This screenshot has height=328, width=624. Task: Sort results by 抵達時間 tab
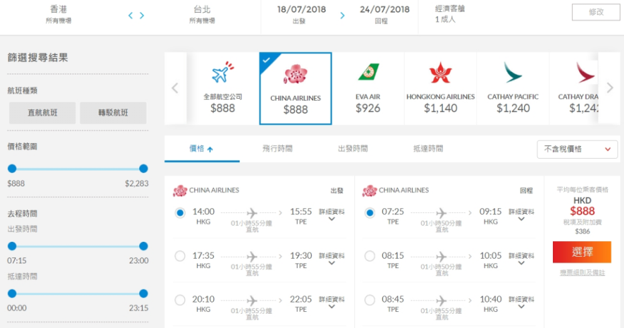tap(428, 149)
